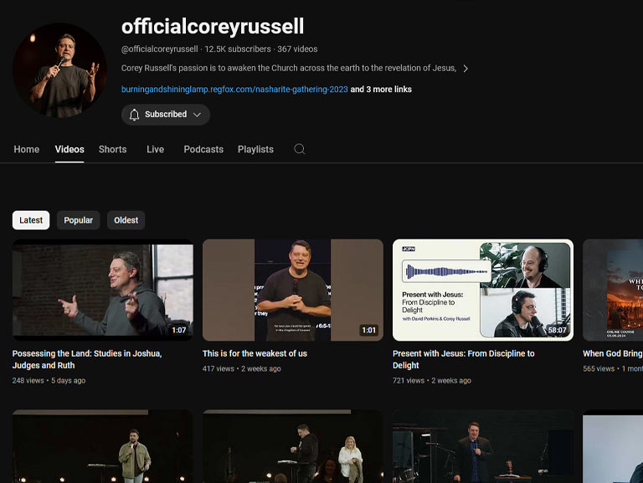
Task: Switch to the Shorts tab
Action: pyautogui.click(x=112, y=149)
